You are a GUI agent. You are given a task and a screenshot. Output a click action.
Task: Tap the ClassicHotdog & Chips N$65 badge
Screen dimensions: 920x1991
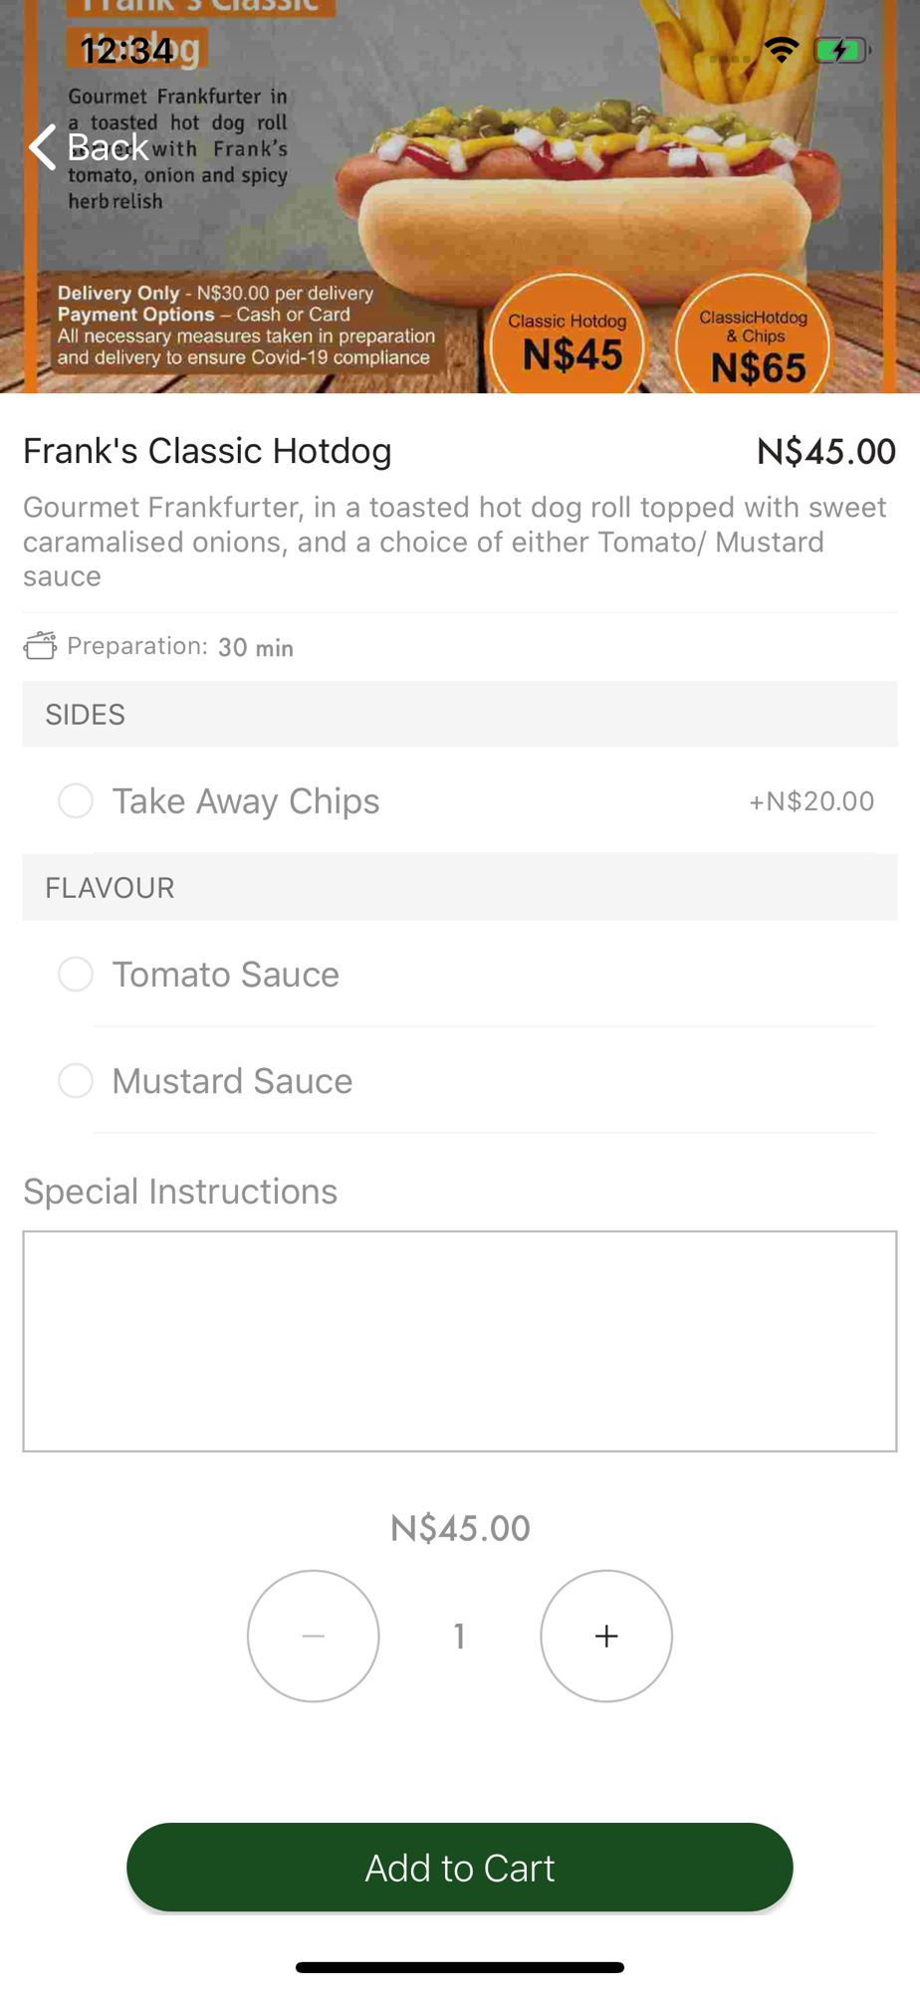pos(754,343)
